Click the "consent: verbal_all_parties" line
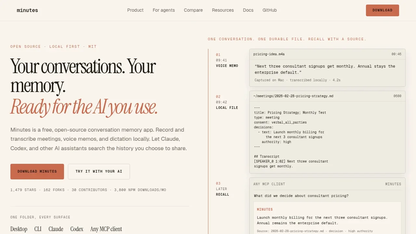416x234 pixels. tap(280, 123)
